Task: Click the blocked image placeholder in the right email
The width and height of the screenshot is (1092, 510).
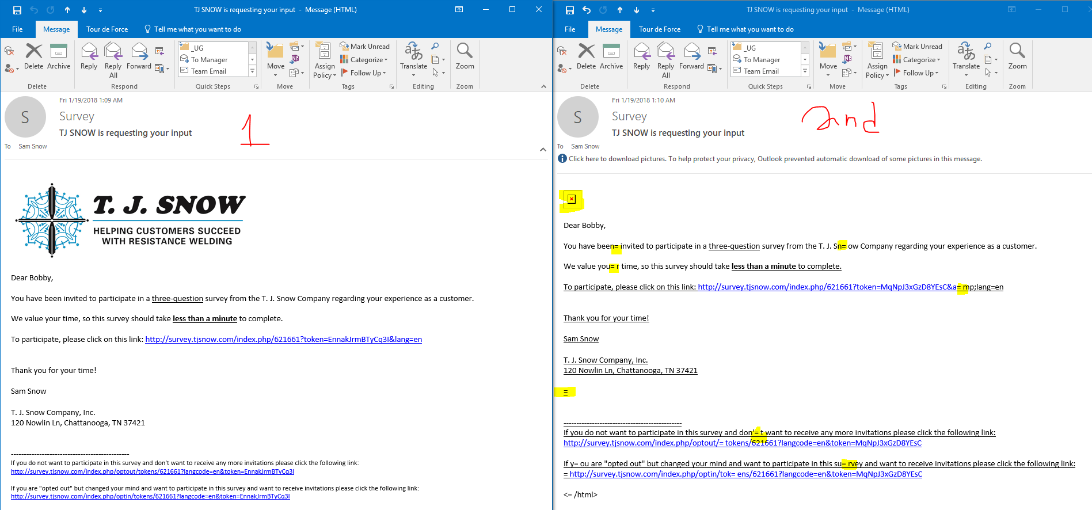Action: click(x=571, y=199)
